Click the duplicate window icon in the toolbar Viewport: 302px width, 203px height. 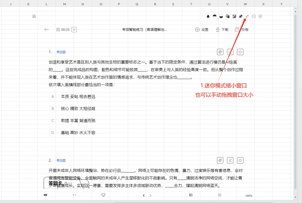click(227, 16)
